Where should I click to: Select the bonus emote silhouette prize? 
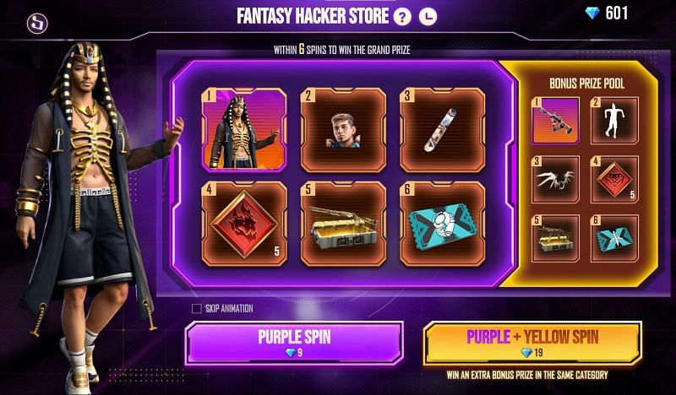[614, 120]
